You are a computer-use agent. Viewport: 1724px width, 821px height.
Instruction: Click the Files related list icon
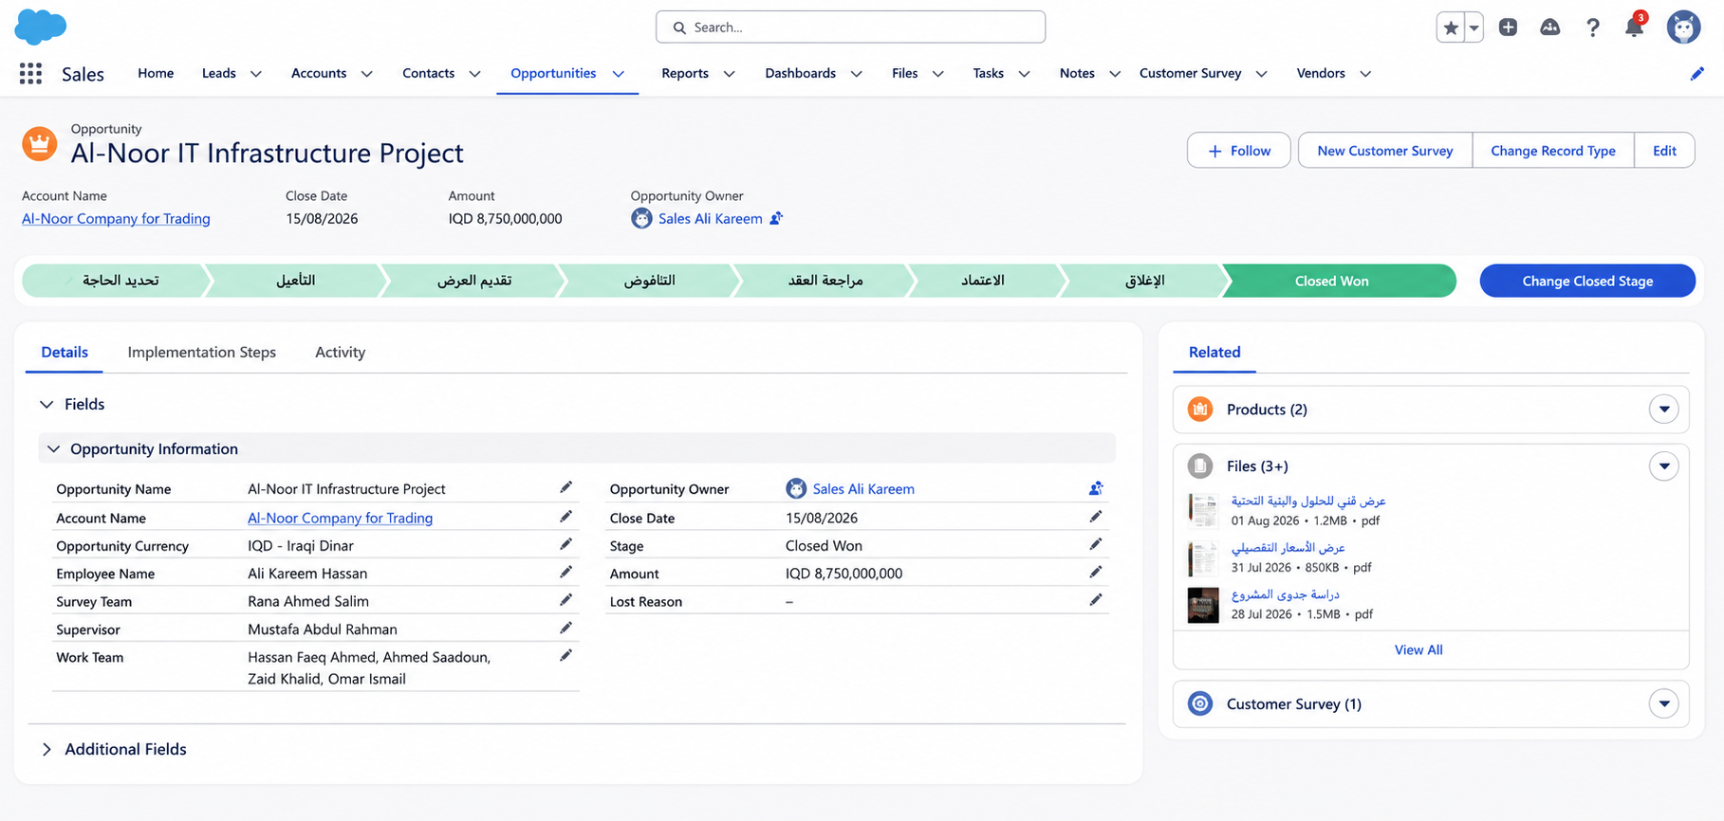(x=1200, y=465)
